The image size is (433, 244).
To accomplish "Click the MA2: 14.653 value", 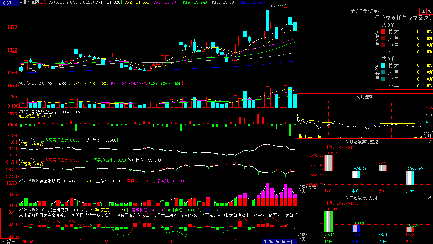I will tap(138, 2).
